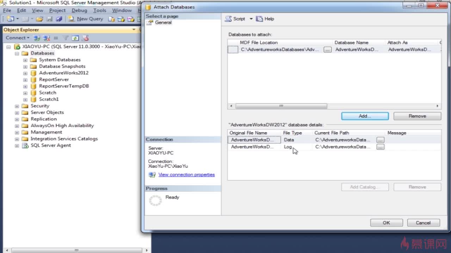Click the Stop icon in Object Explorer toolbar
The height and width of the screenshot is (253, 451).
click(x=56, y=38)
